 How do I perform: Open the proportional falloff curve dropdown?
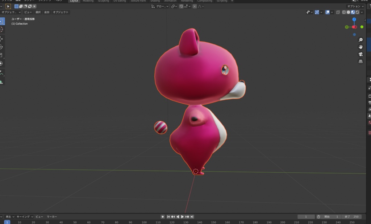click(x=201, y=7)
